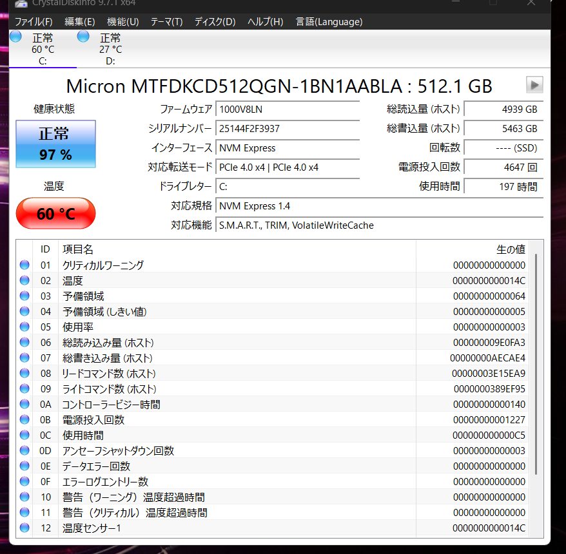Open the ディスク(D) menu
566x554 pixels.
click(x=215, y=21)
